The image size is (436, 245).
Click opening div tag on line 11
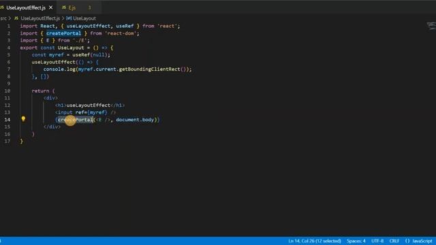click(50, 98)
